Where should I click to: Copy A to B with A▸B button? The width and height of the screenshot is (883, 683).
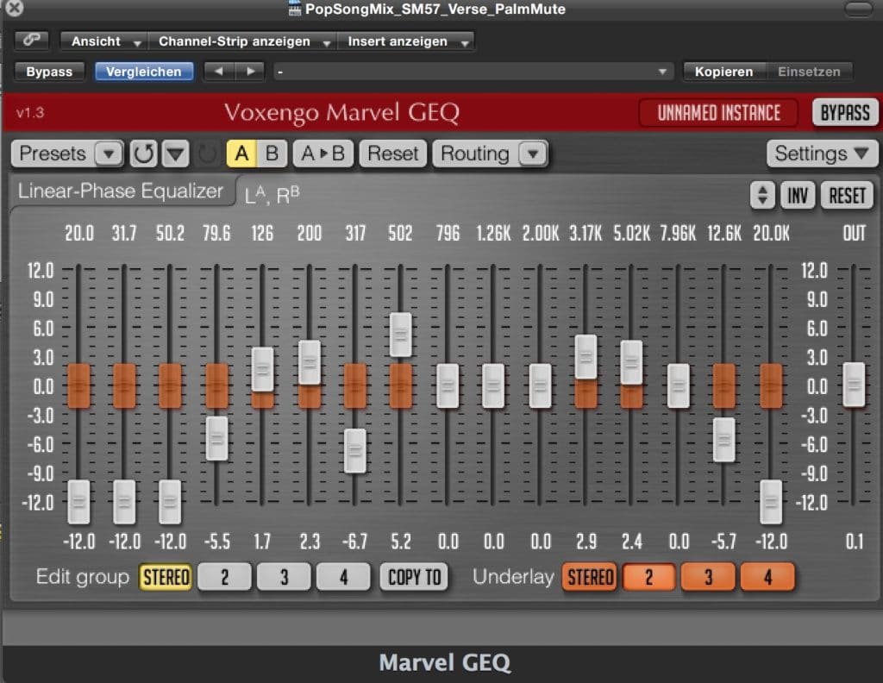(323, 154)
